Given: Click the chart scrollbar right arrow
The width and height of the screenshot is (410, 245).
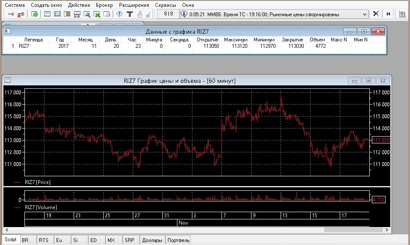Looking at the screenshot, I should pyautogui.click(x=387, y=230).
